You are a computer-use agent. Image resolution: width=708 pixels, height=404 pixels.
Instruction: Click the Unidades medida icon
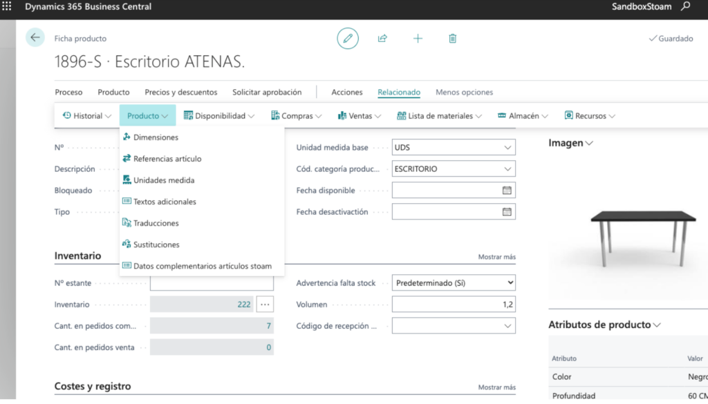coord(127,180)
